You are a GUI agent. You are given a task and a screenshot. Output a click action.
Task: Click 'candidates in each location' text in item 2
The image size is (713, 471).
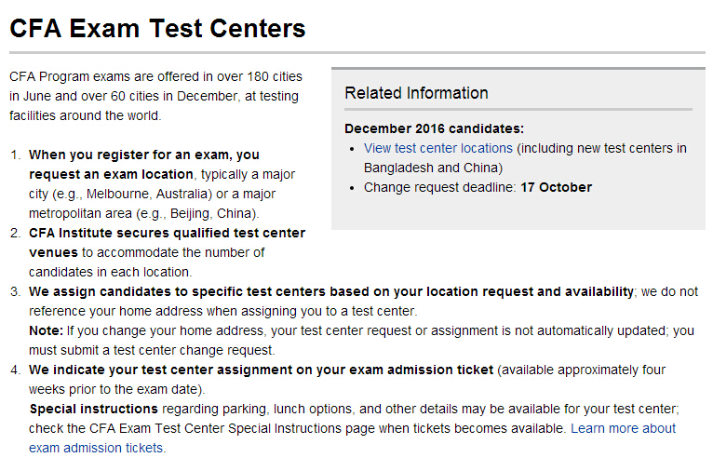pos(109,272)
